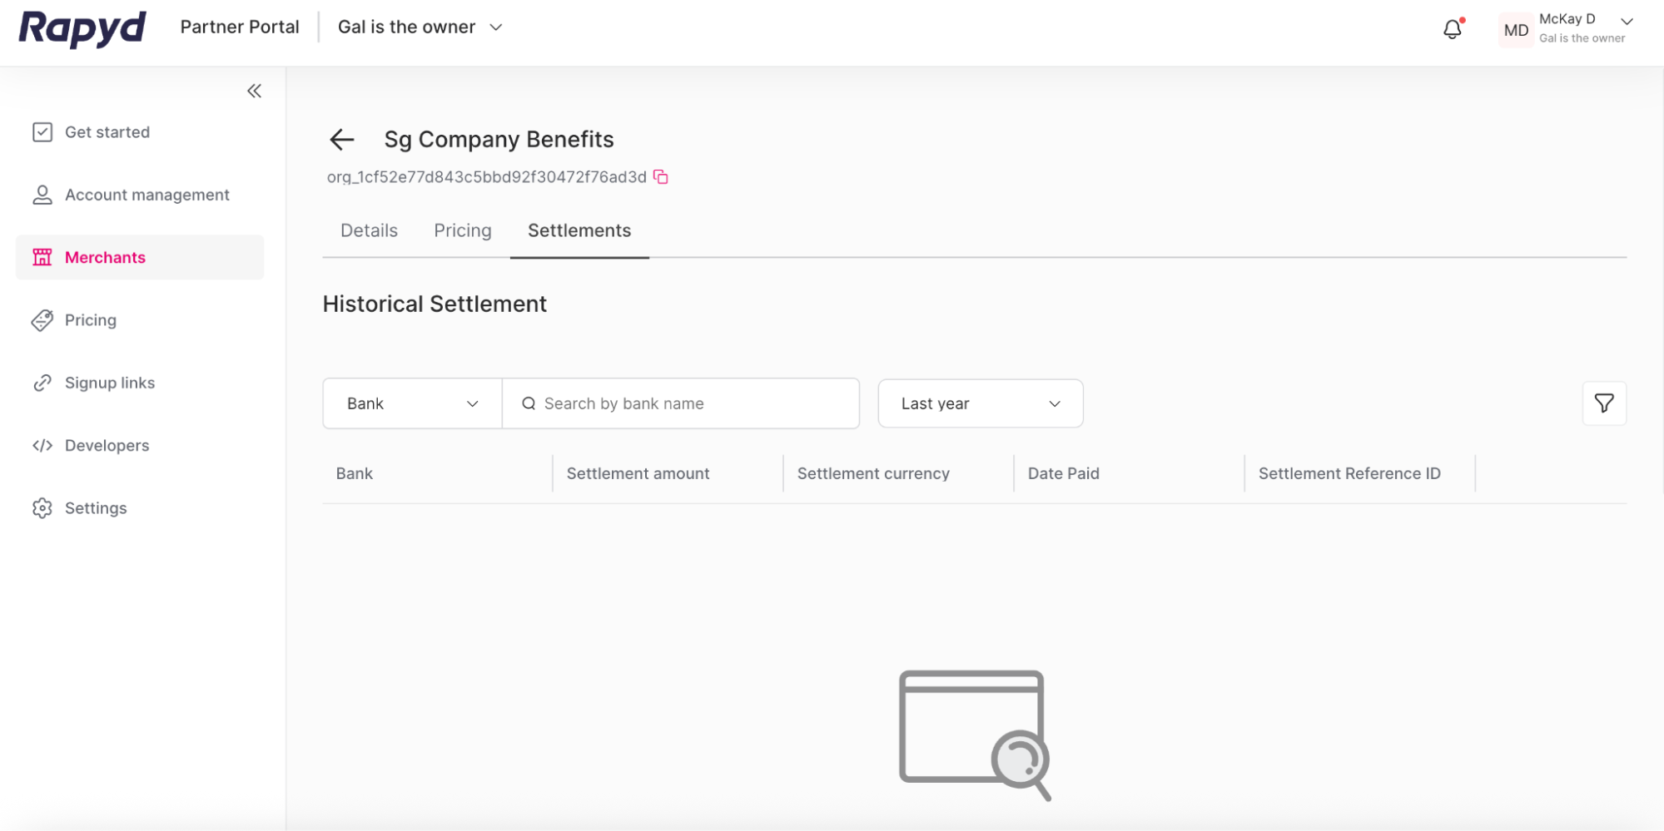Go back using the back arrow

click(x=341, y=140)
